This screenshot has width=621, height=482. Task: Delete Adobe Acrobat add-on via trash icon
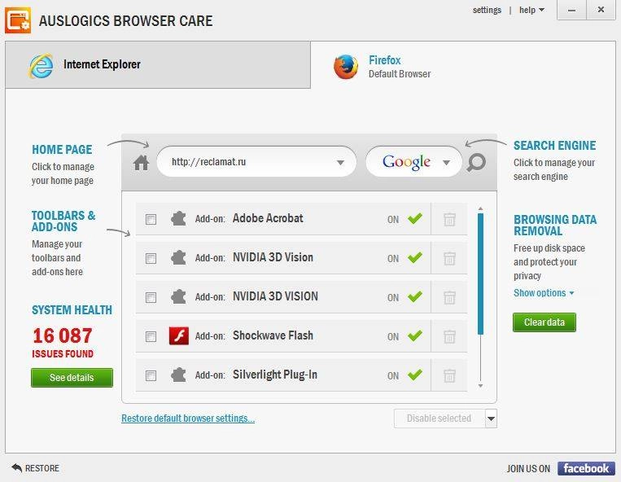coord(449,219)
